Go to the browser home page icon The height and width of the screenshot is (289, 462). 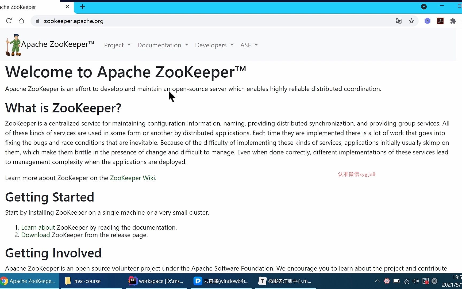[x=22, y=21]
